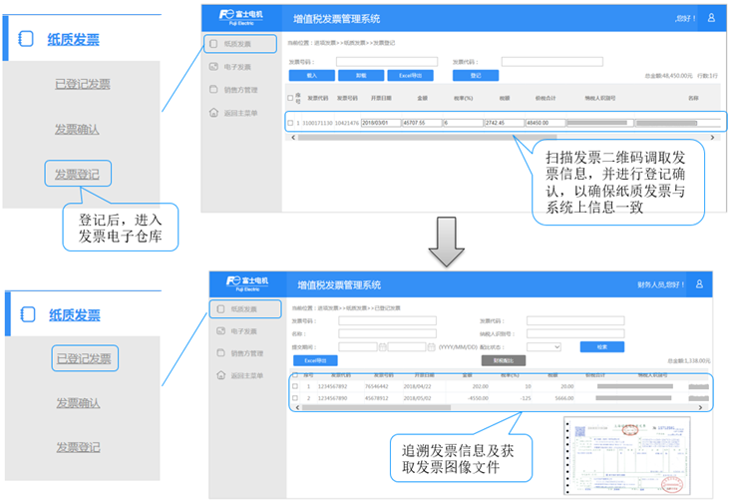Screen dimensions: 733x504
Task: Click 电子发票 sidebar icon in upper window
Action: coord(213,67)
